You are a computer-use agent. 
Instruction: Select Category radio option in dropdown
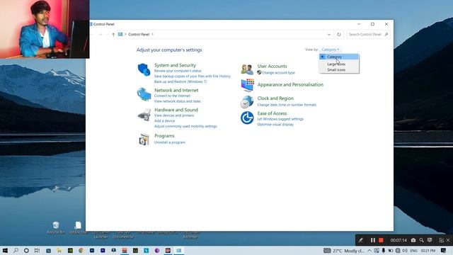(339, 57)
